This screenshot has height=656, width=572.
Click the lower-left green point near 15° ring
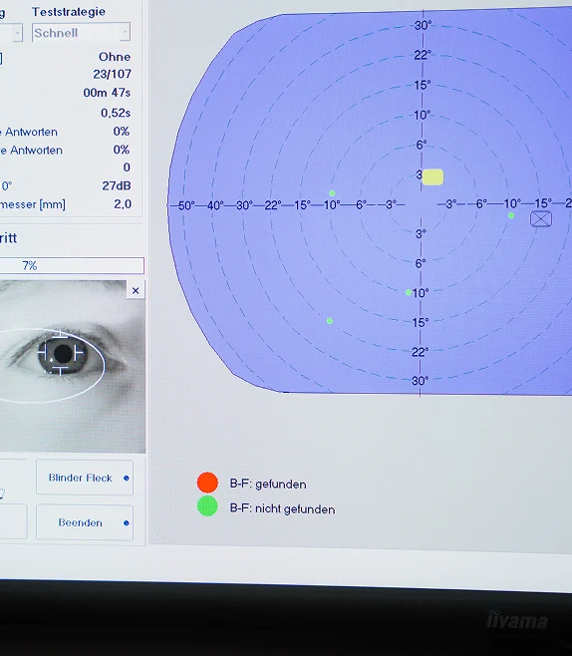(330, 321)
